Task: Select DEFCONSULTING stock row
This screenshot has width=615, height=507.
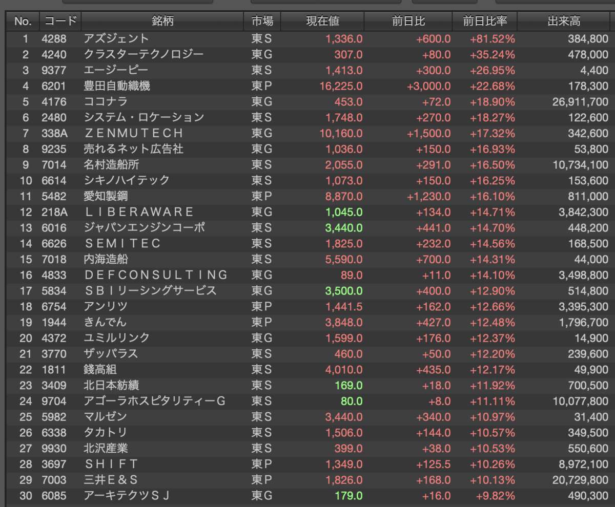Action: click(x=309, y=275)
